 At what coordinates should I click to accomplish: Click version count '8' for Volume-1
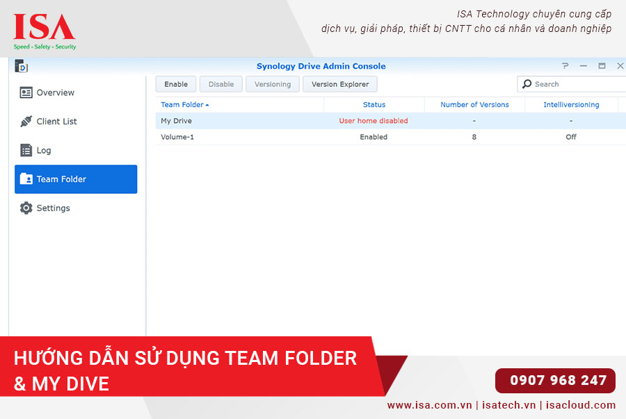474,137
